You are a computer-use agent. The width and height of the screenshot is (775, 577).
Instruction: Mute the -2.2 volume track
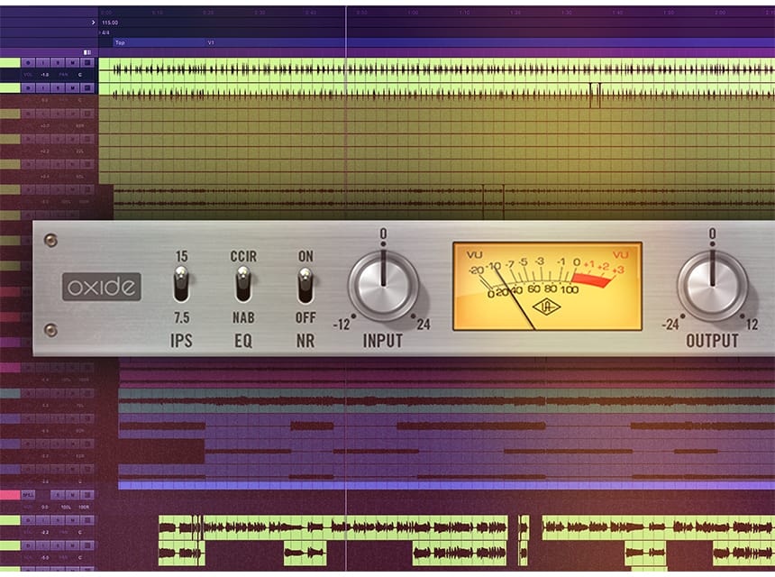[73, 520]
